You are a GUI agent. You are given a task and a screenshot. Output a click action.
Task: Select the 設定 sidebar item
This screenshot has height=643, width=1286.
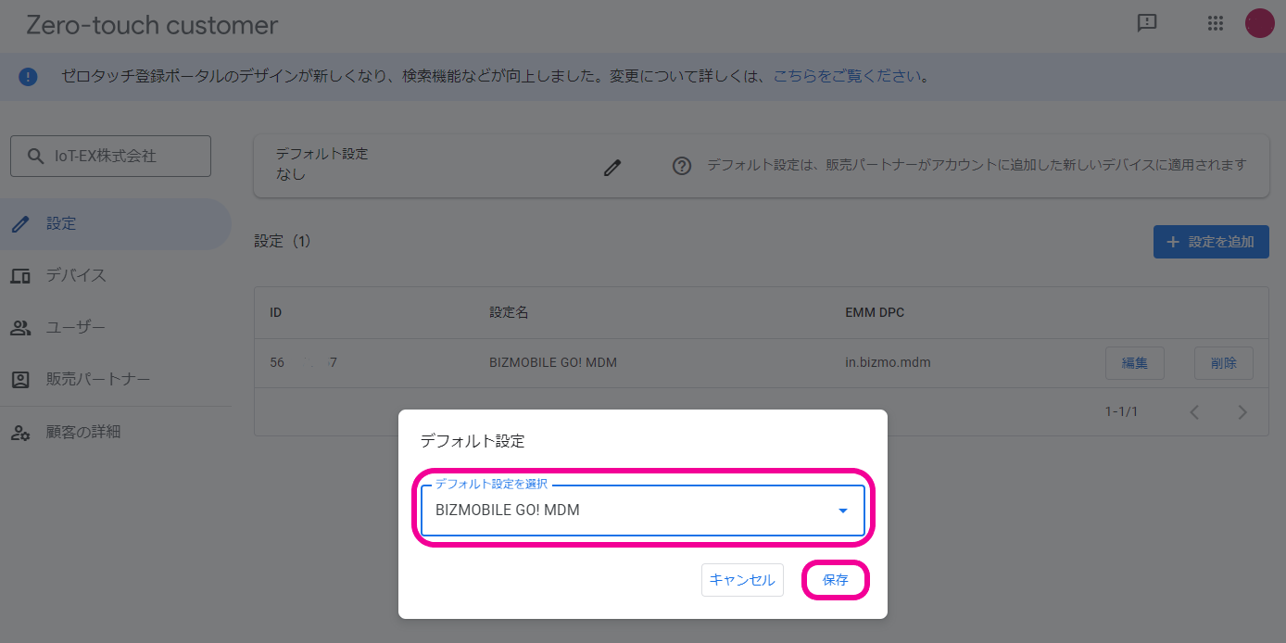pos(61,223)
